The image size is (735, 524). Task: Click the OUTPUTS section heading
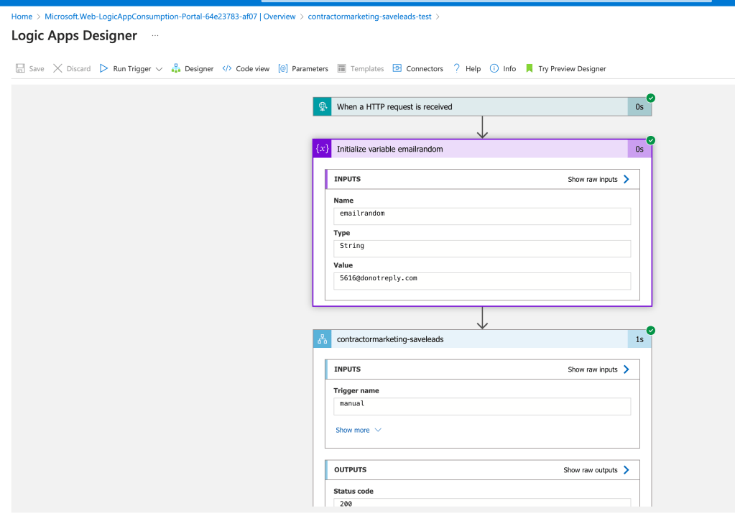click(350, 470)
